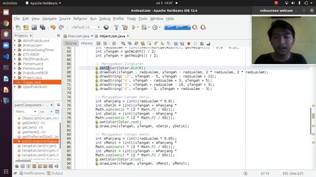This screenshot has width=316, height=177.
Task: Click the red Start Macro Recording icon
Action: [x=189, y=43]
